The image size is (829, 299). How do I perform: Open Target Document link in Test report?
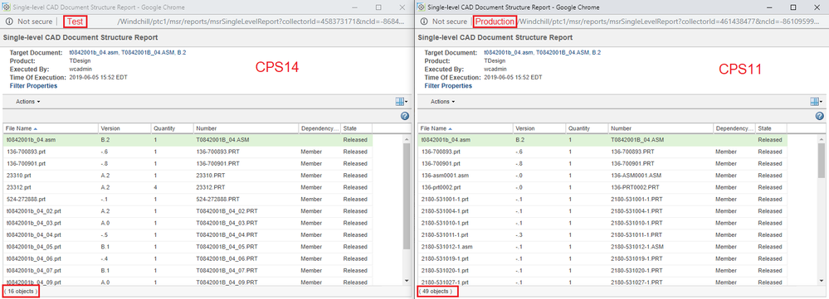point(128,53)
